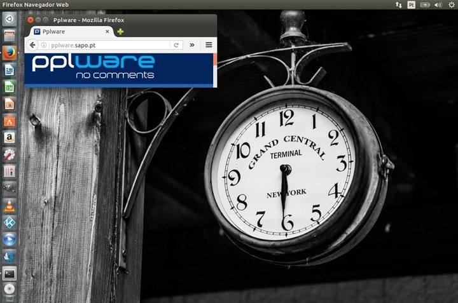Open the Amazon launcher icon
The image size is (458, 303).
pos(10,138)
